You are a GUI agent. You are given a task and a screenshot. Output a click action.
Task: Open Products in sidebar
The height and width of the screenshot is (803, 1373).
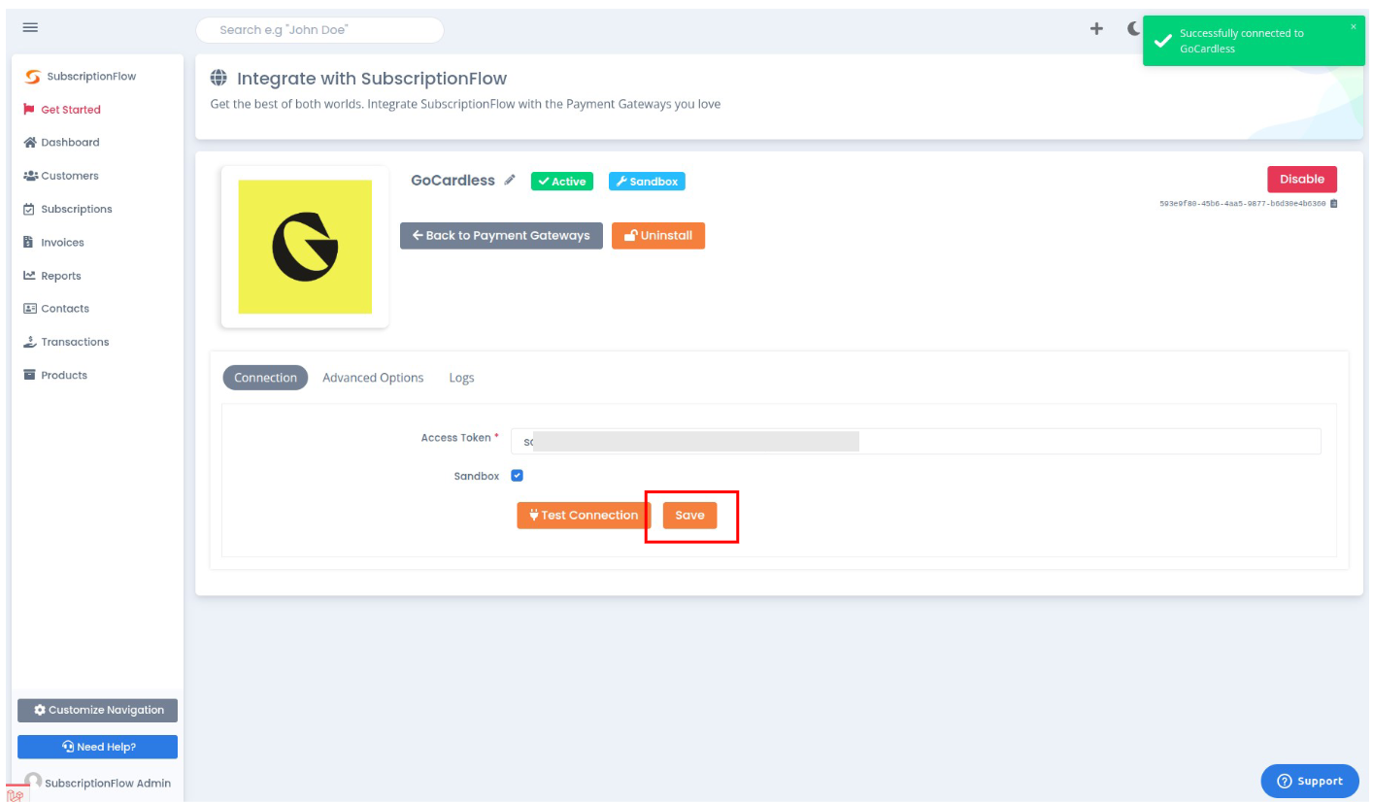(x=64, y=375)
